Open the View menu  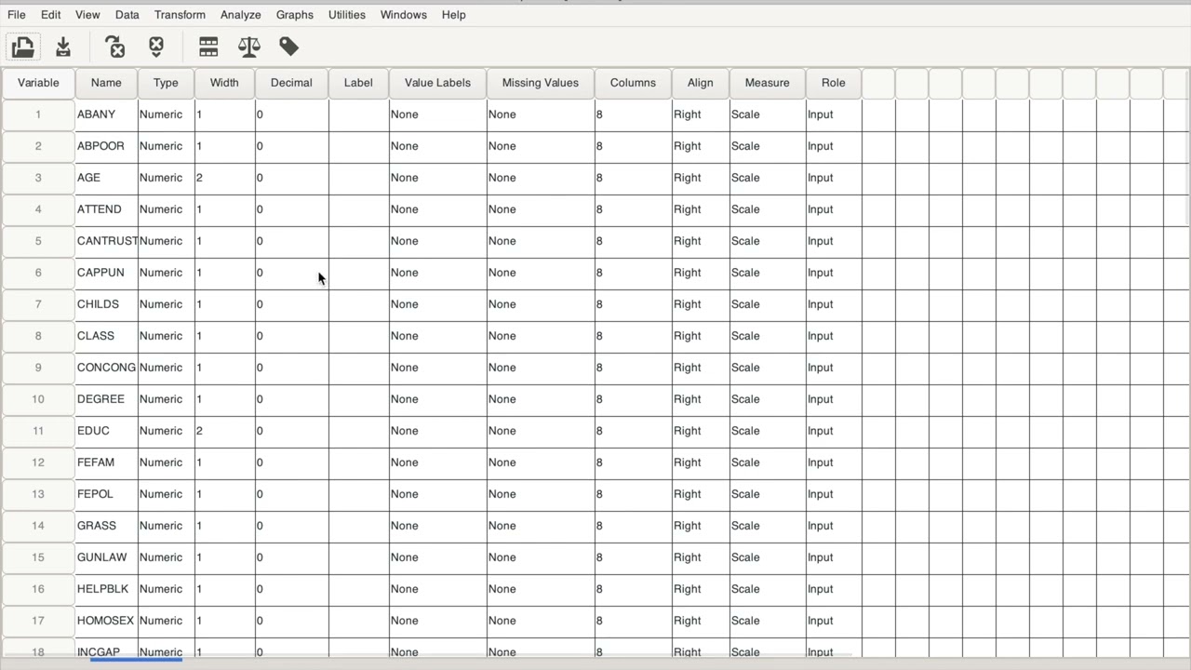87,15
